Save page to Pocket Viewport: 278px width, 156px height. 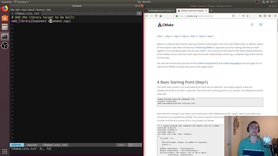coord(243,16)
